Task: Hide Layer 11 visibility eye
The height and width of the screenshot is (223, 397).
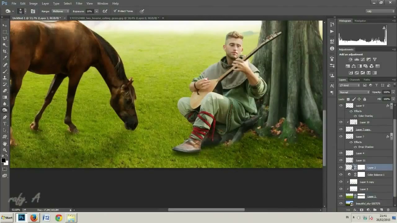Action: [x=341, y=160]
